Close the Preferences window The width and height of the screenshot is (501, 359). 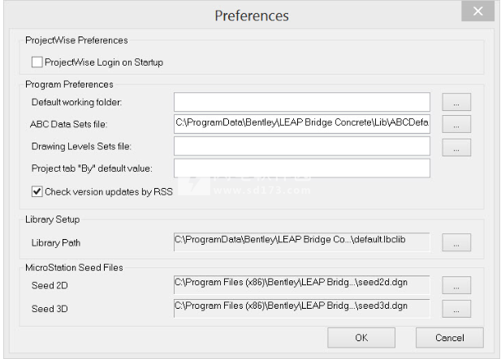478,11
